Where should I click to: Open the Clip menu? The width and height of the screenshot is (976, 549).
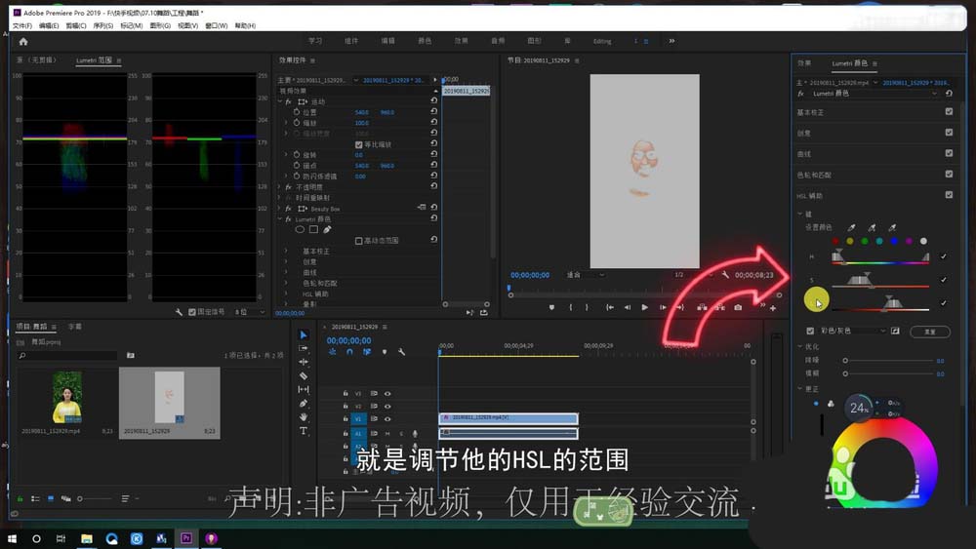(x=76, y=25)
